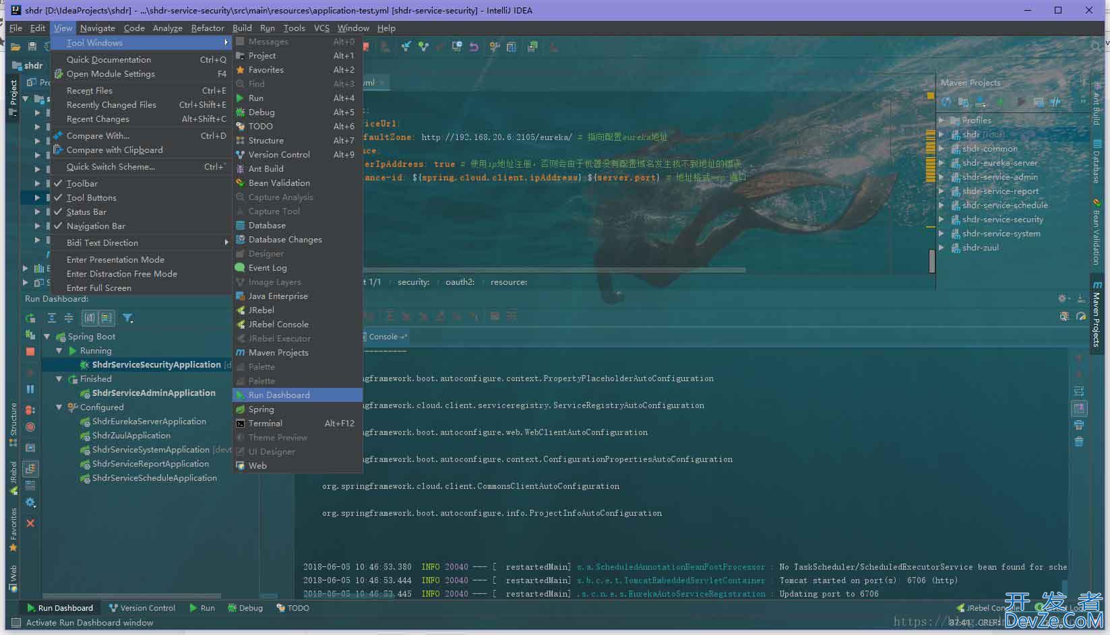The image size is (1110, 635).
Task: Click the red Stop icon in dashboard sidebar
Action: [x=30, y=352]
